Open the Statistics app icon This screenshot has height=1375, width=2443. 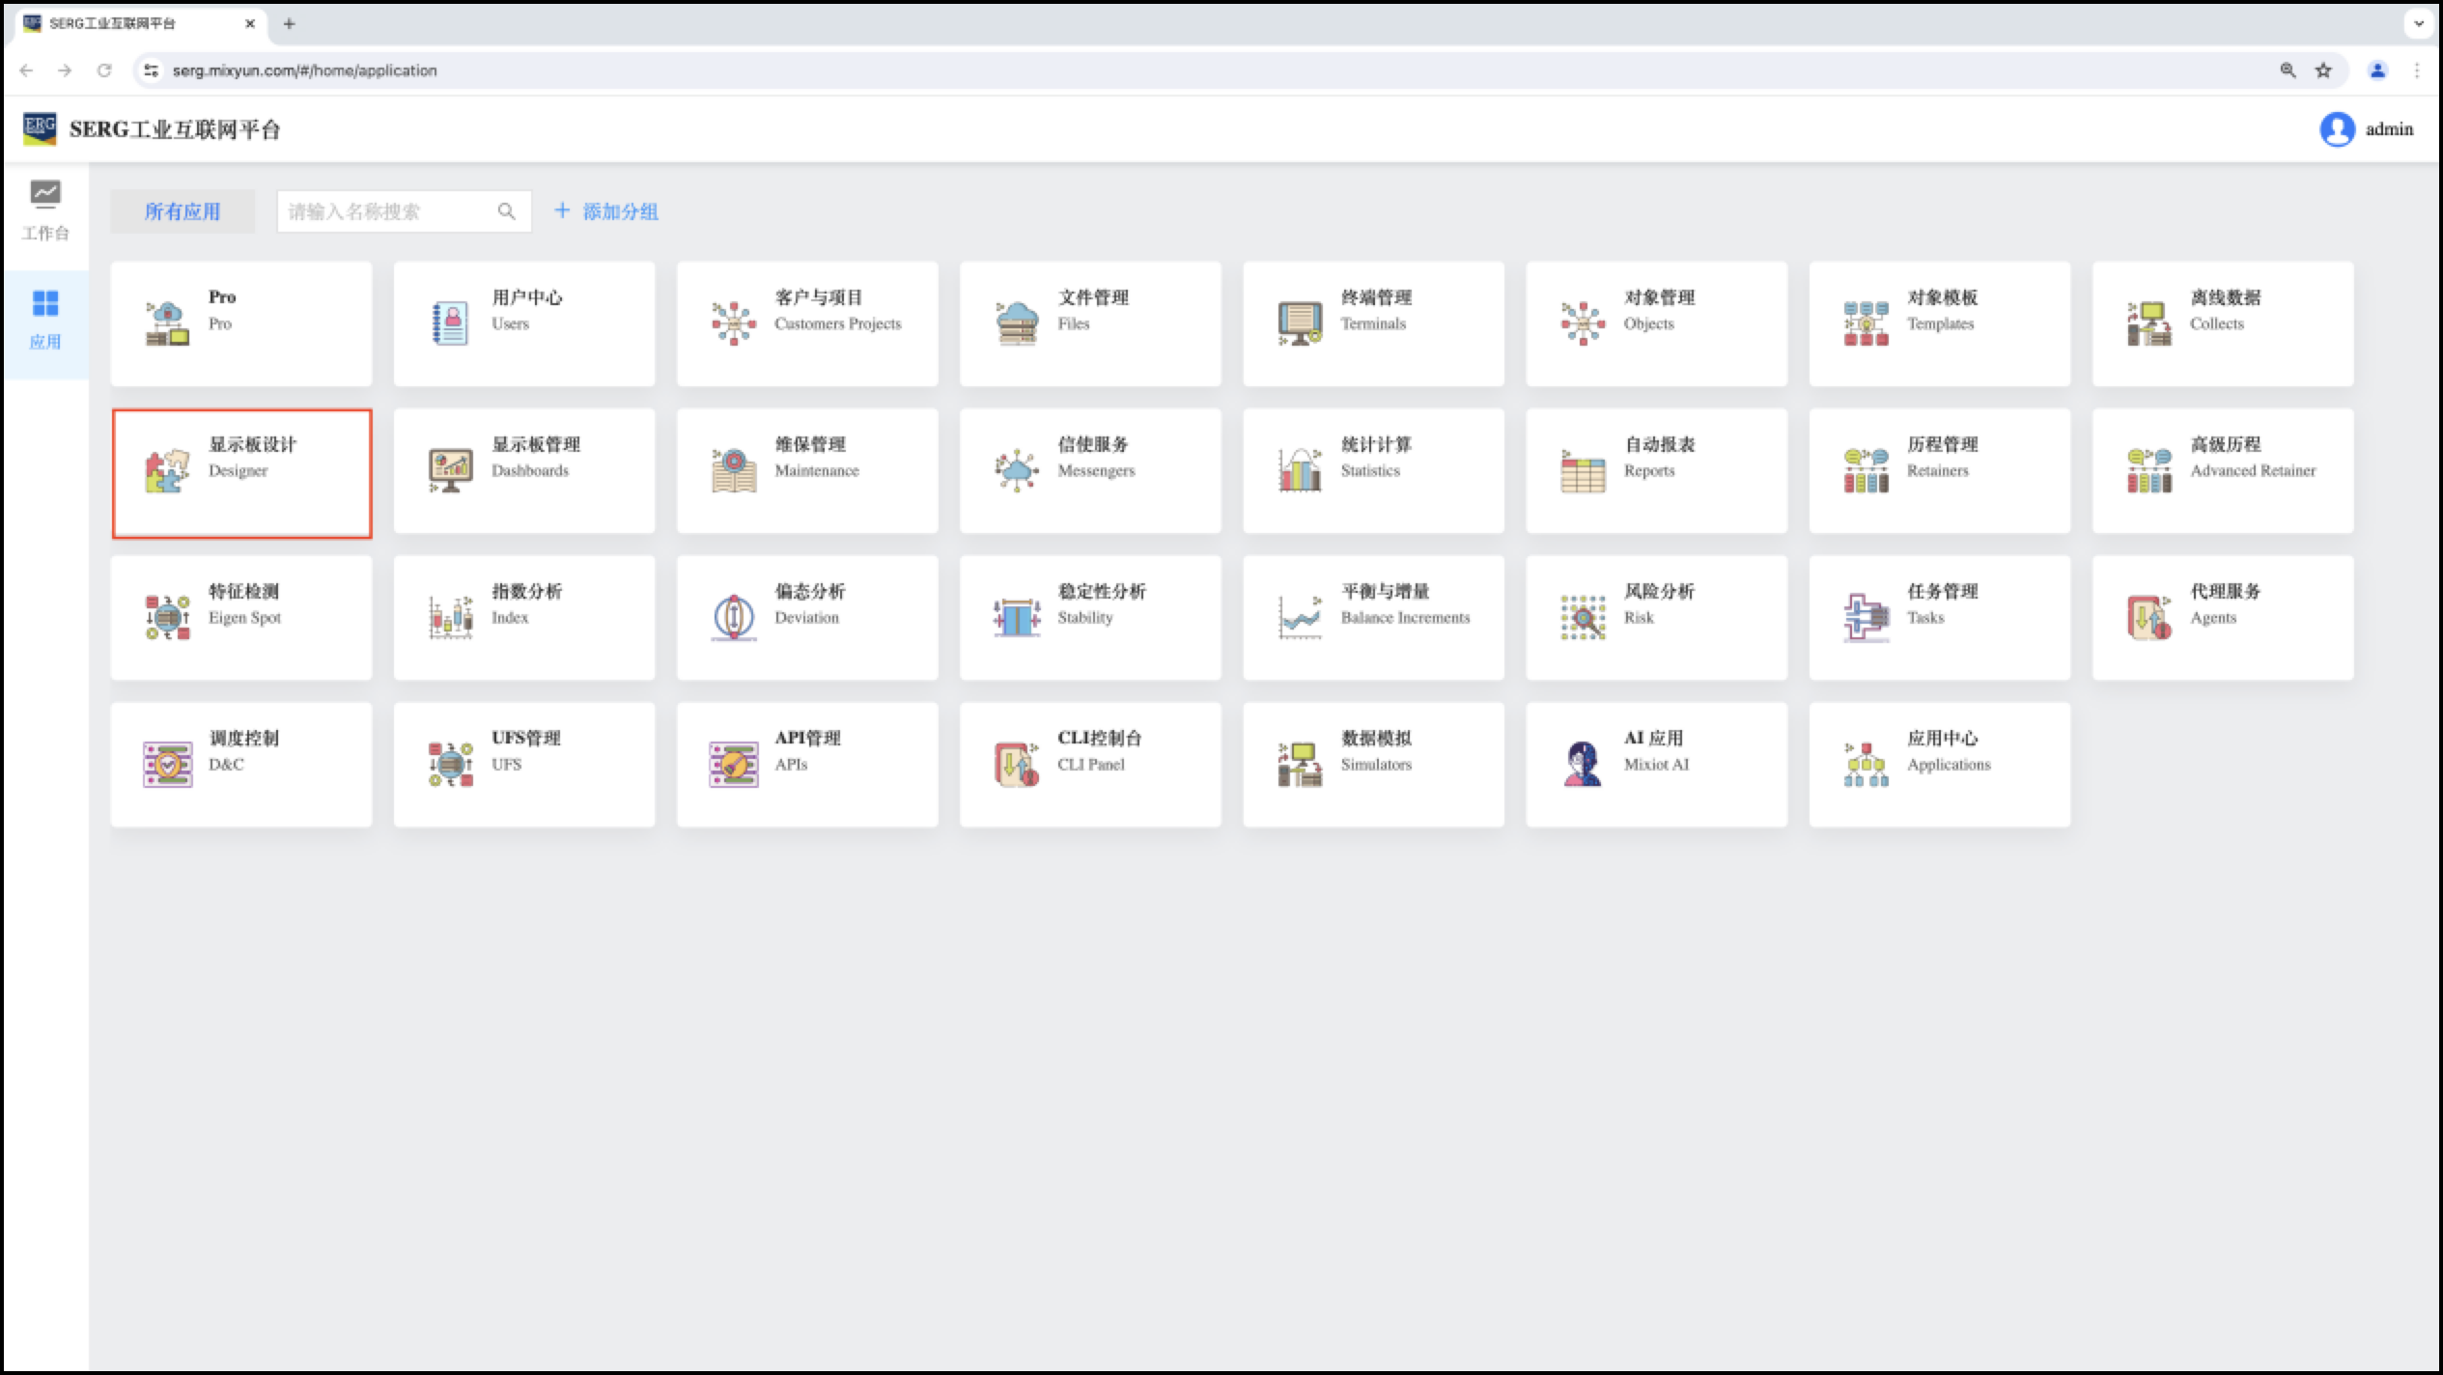click(x=1299, y=471)
